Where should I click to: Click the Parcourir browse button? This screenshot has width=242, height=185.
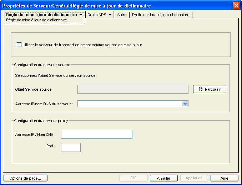210,89
